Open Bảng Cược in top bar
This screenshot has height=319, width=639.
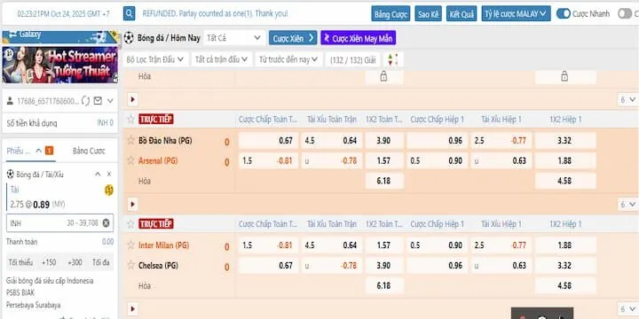point(390,14)
